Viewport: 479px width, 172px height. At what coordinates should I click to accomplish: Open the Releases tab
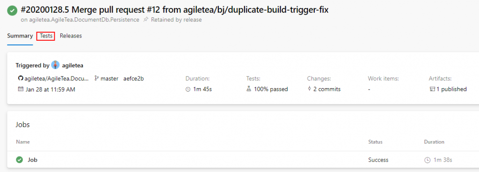click(71, 36)
